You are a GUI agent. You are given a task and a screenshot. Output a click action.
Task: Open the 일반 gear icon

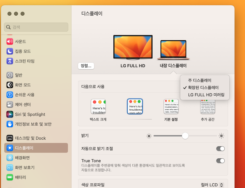pyautogui.click(x=10, y=75)
